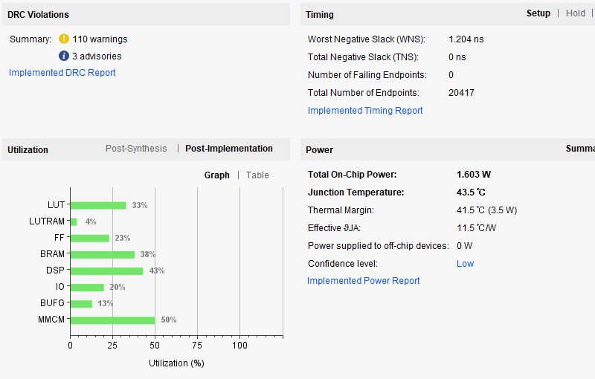The image size is (595, 379).
Task: Switch to the Hold timing tab
Action: (576, 13)
